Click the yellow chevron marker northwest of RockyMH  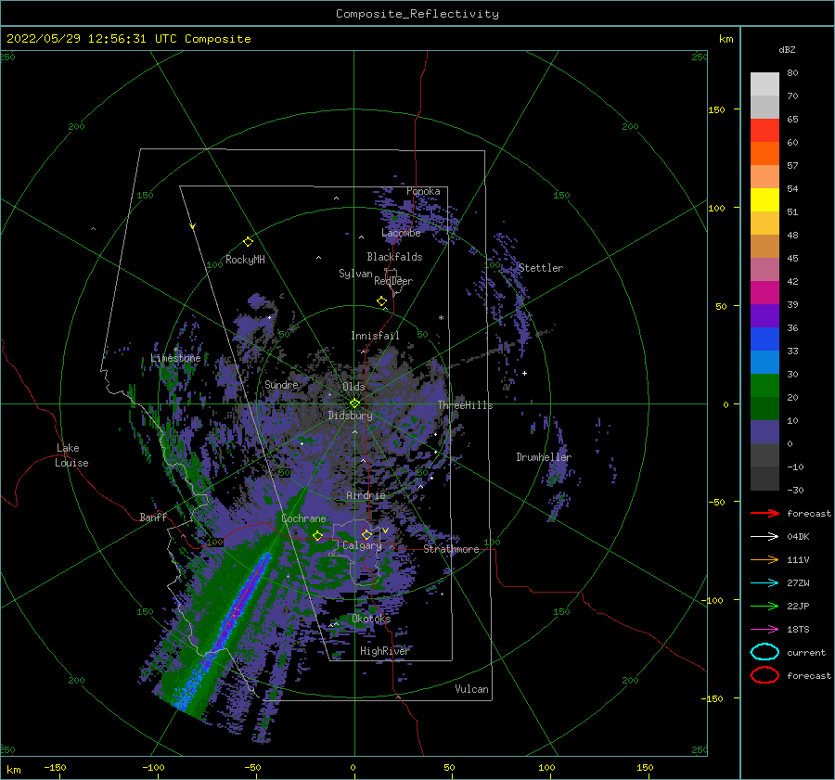point(193,226)
